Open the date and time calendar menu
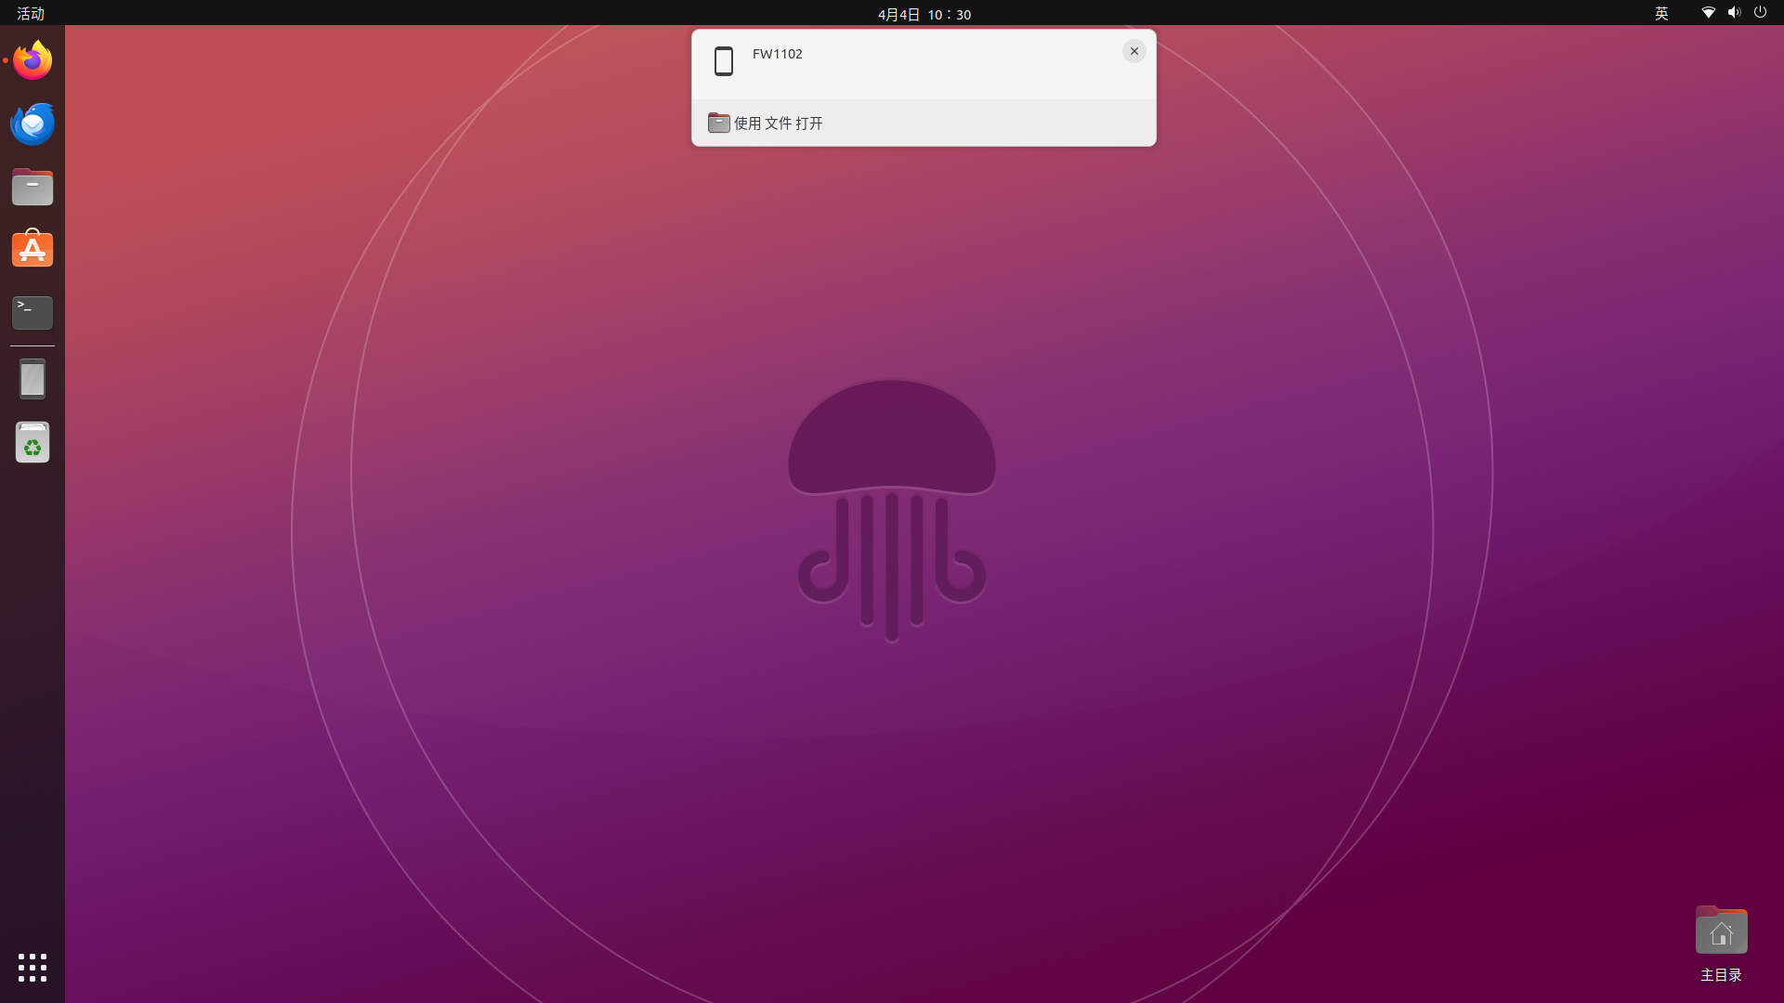This screenshot has height=1003, width=1784. [924, 14]
